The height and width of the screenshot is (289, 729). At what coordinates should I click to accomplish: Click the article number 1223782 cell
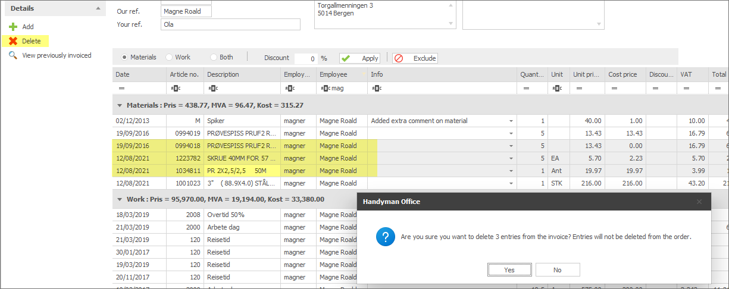(185, 158)
